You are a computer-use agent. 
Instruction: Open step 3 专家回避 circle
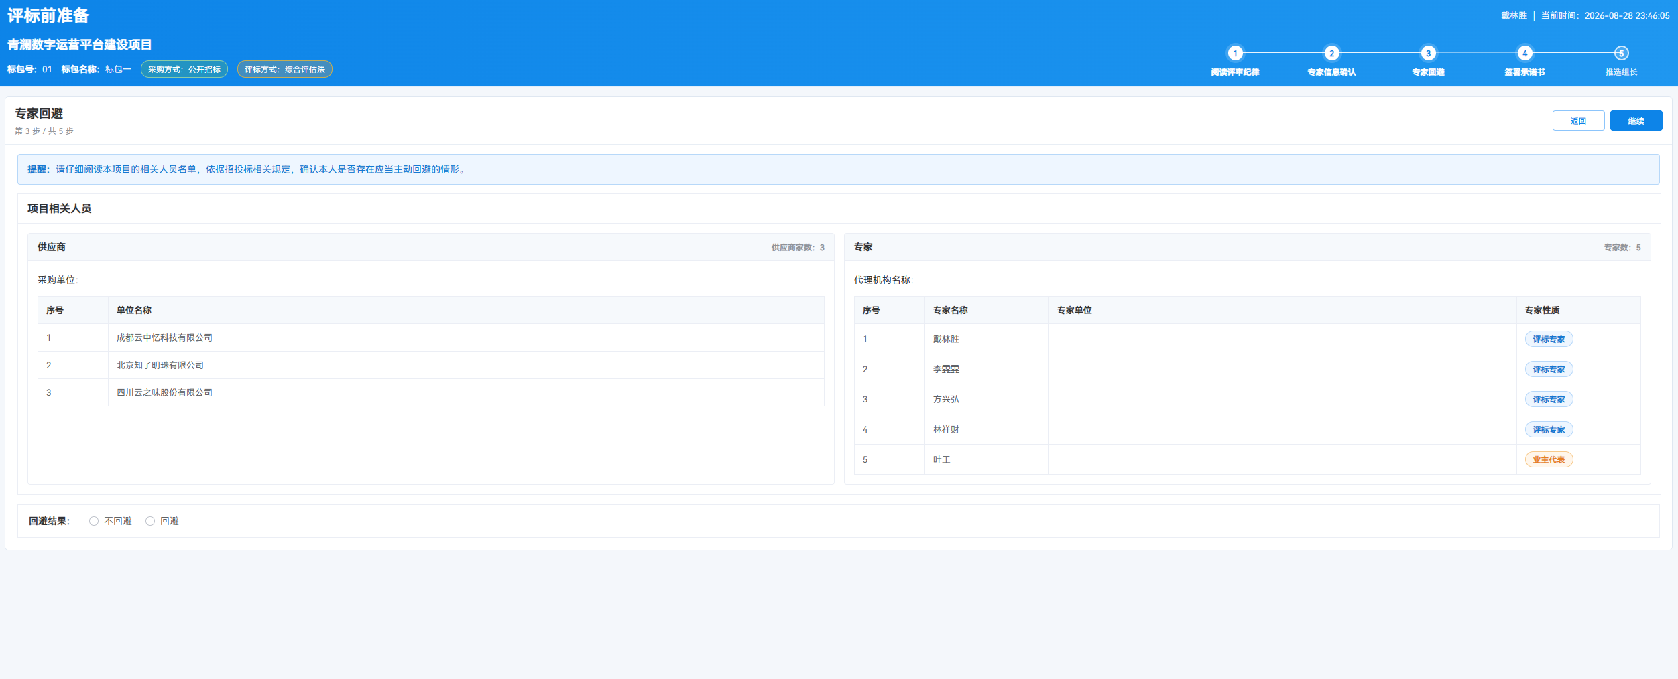1428,53
